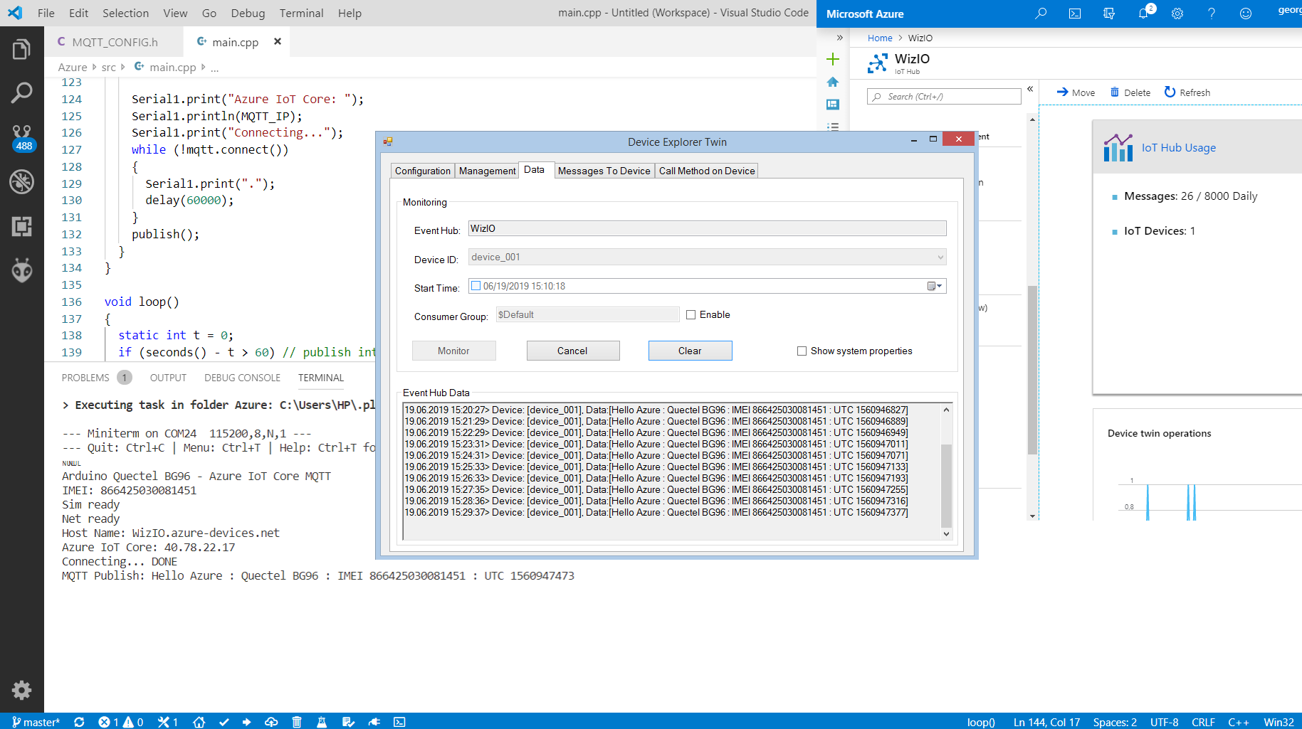Switch to the OUTPUT panel tab
Viewport: 1302px width, 729px height.
click(168, 378)
